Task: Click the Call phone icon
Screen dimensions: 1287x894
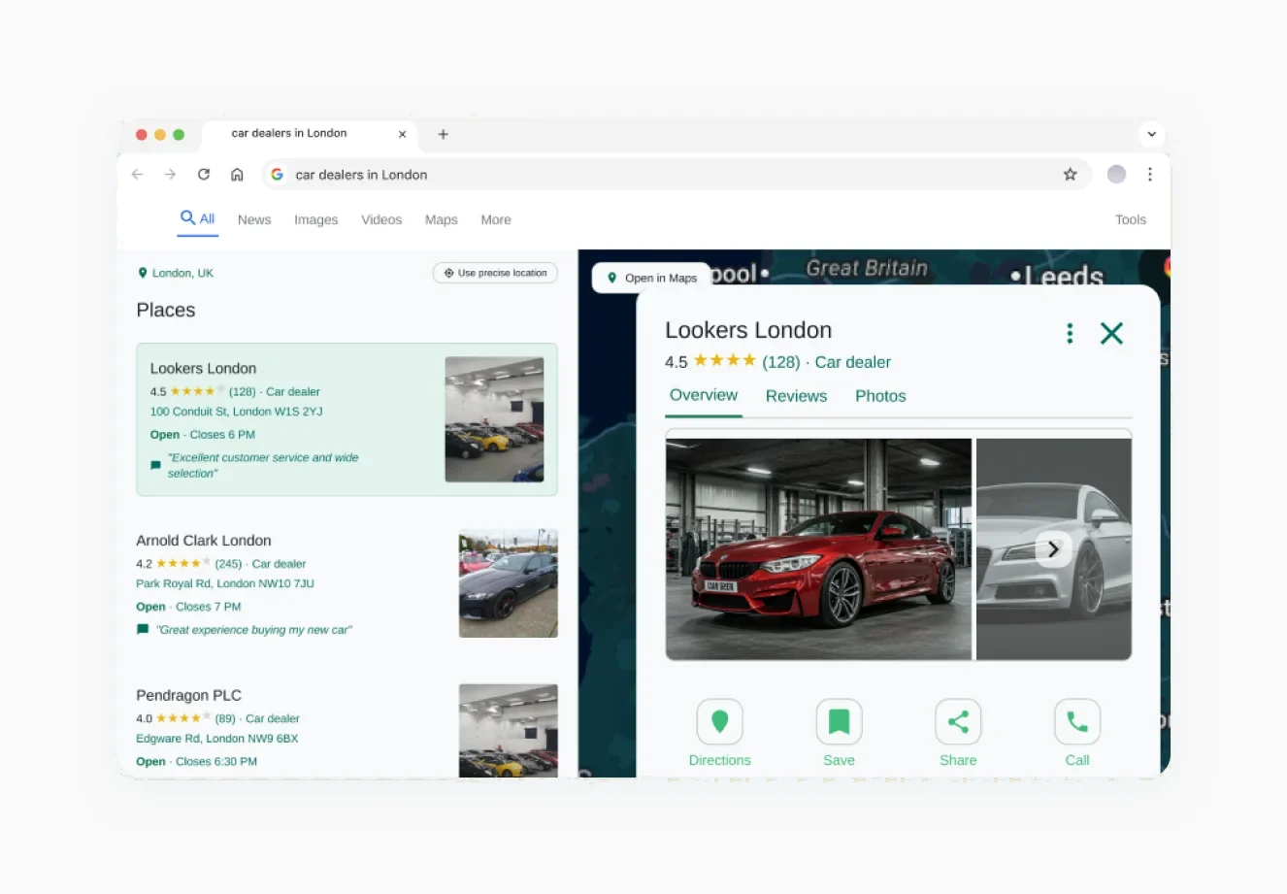Action: click(1077, 722)
